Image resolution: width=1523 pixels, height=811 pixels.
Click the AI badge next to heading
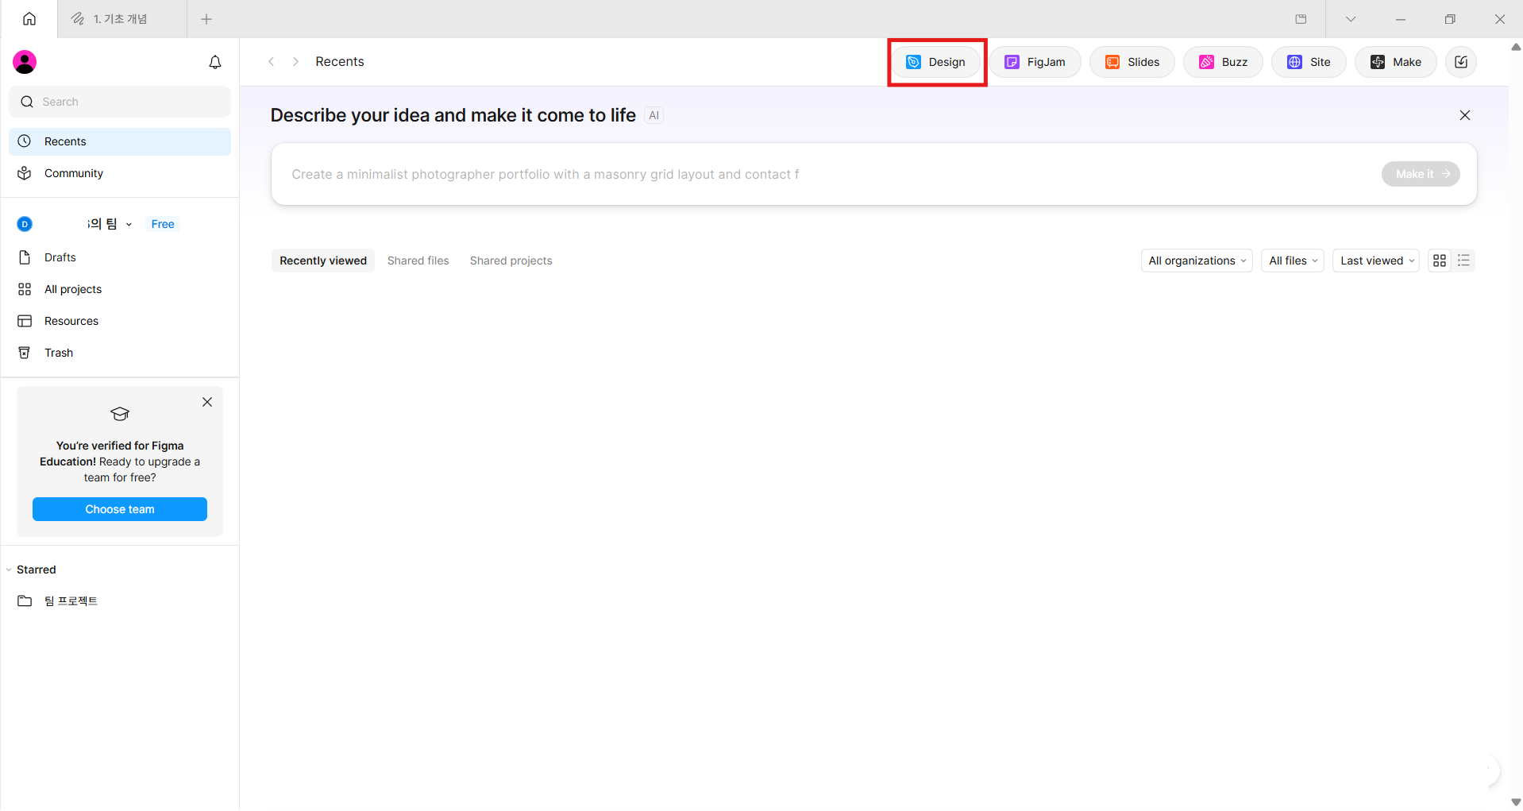tap(654, 115)
